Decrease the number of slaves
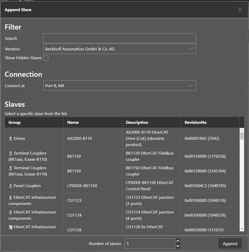 point(178,246)
